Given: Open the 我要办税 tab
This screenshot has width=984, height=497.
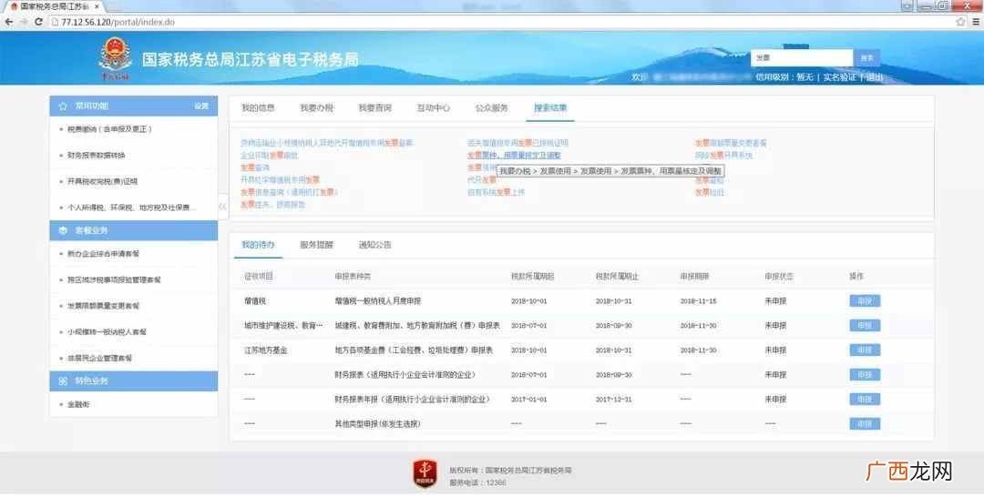Looking at the screenshot, I should tap(316, 107).
